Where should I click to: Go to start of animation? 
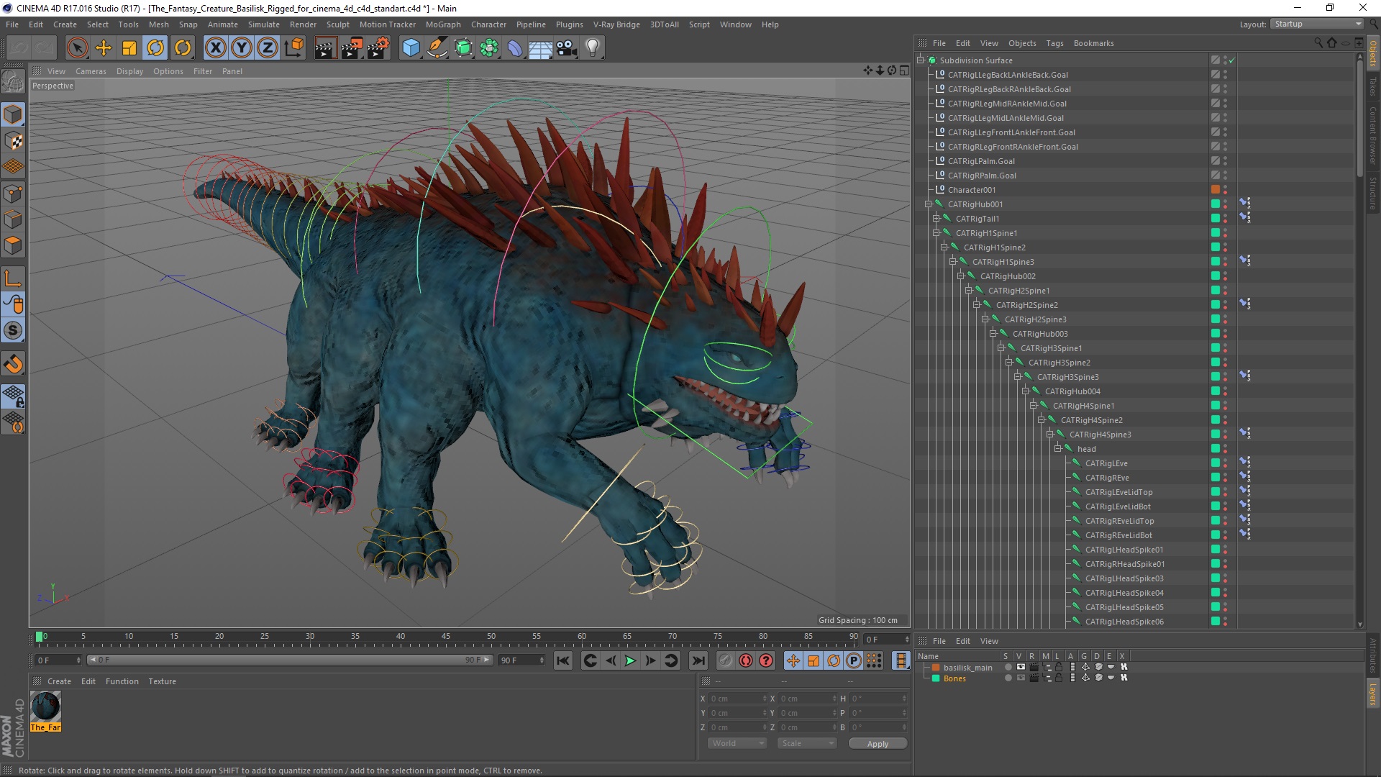(563, 660)
